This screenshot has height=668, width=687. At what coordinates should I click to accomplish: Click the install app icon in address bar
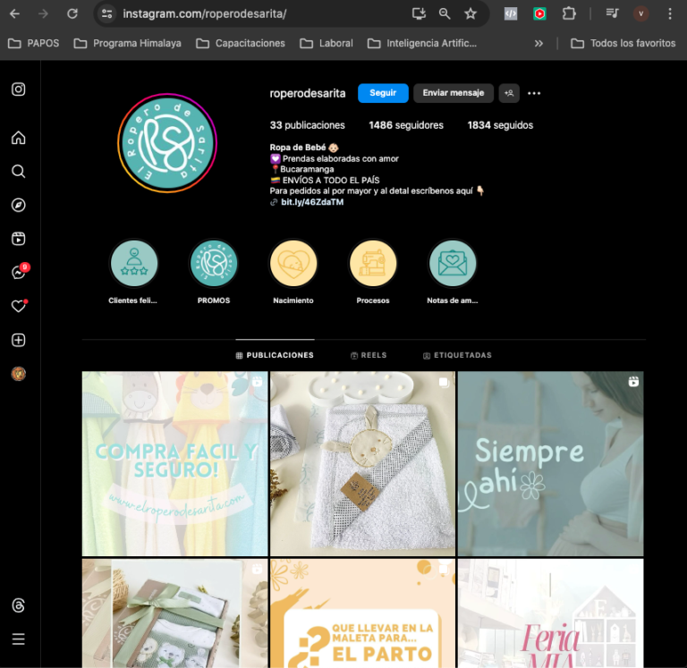[x=419, y=14]
